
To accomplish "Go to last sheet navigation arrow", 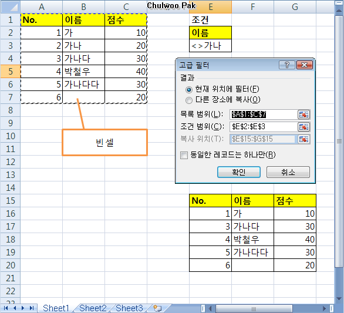I will click(31, 308).
